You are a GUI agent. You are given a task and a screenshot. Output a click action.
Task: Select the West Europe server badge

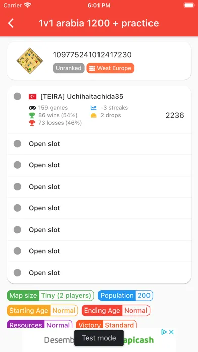coord(110,68)
